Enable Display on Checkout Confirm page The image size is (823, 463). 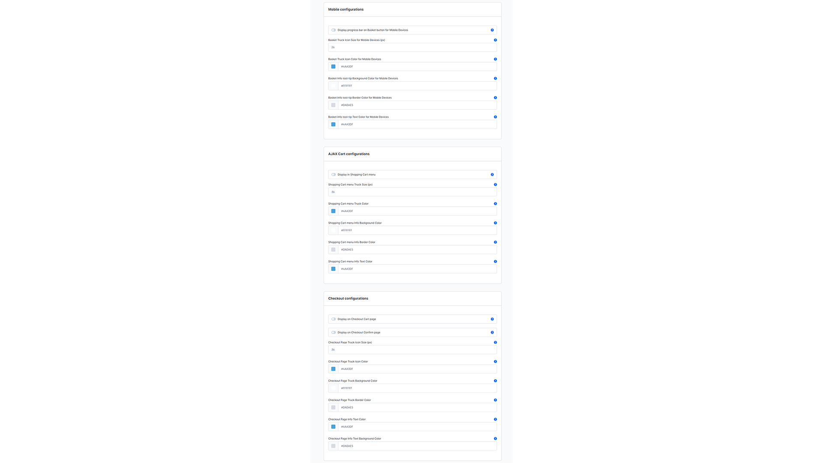point(333,332)
